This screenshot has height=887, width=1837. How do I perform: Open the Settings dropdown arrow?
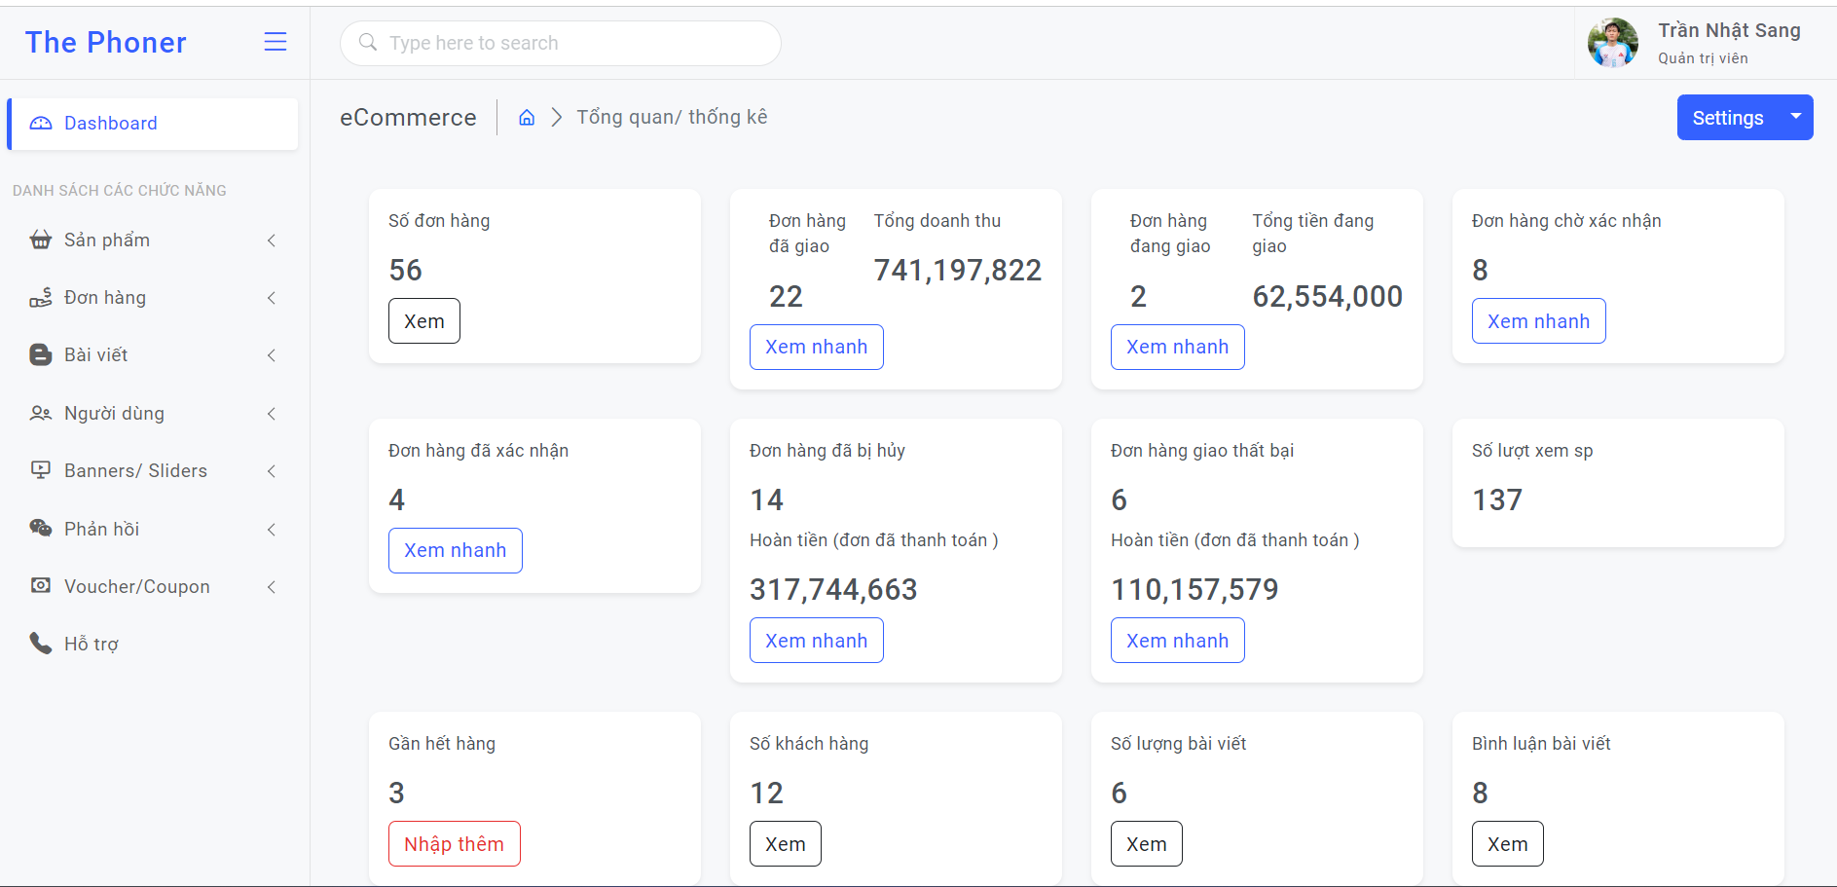click(x=1796, y=117)
